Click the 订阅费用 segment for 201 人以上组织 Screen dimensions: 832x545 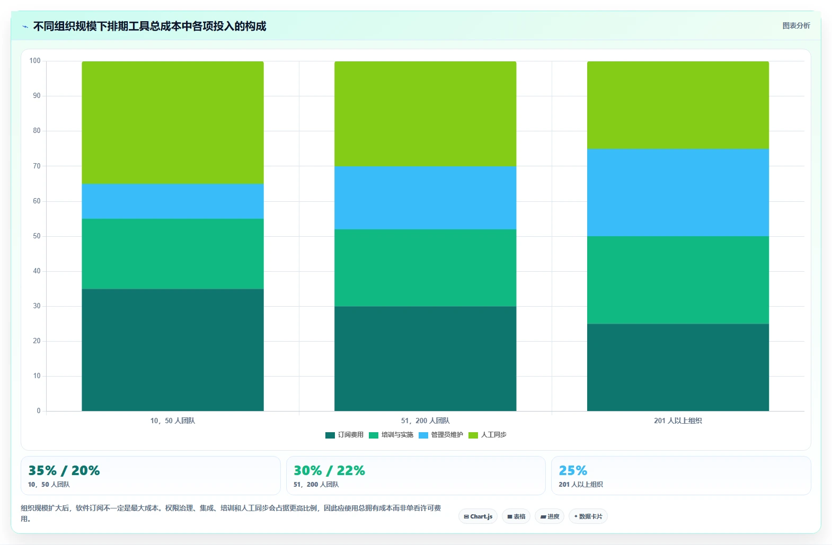coord(678,368)
